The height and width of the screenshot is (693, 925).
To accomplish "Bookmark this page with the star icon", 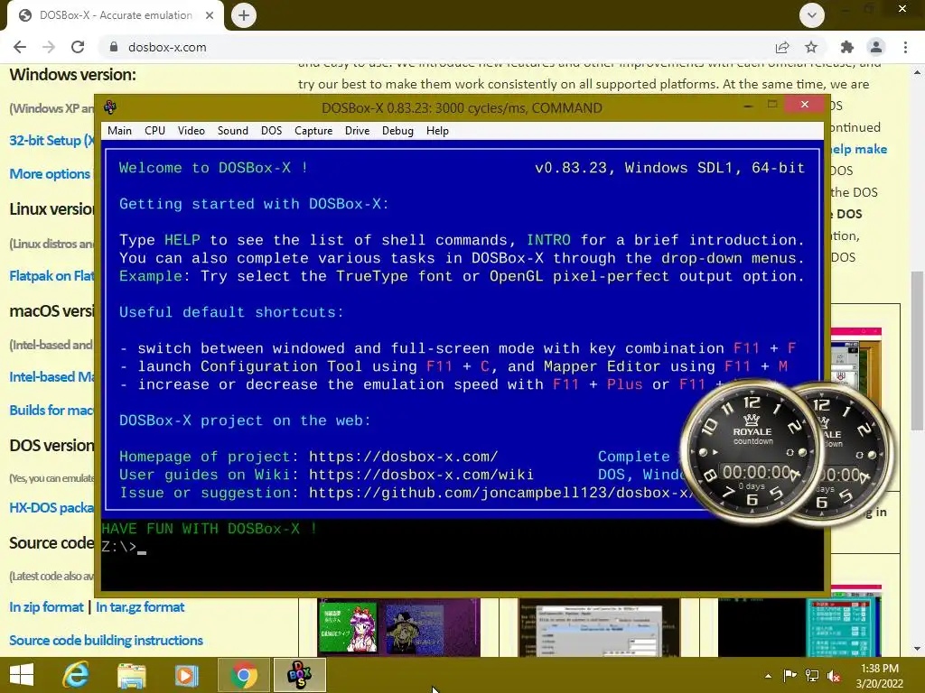I will (811, 47).
